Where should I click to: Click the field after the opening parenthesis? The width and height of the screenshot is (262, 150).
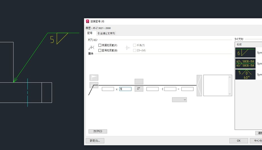tap(170, 89)
